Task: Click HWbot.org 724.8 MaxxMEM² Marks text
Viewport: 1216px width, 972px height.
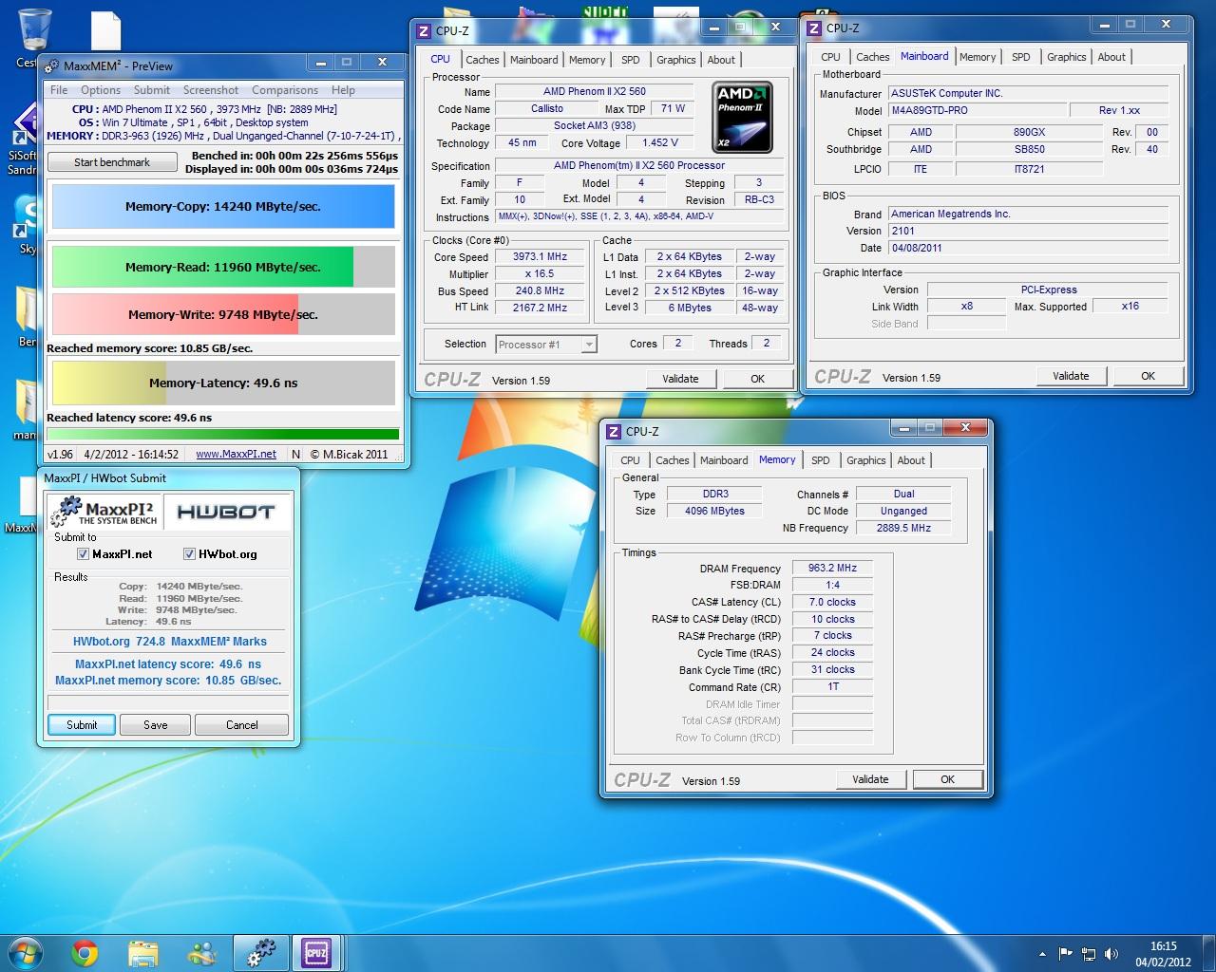Action: pos(170,642)
